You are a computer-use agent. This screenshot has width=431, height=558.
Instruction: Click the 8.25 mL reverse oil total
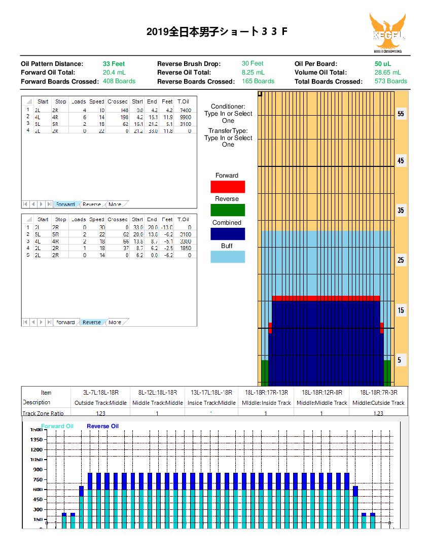click(x=253, y=72)
